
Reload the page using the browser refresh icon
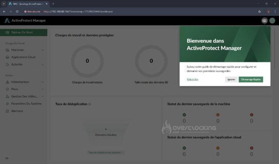point(17,11)
